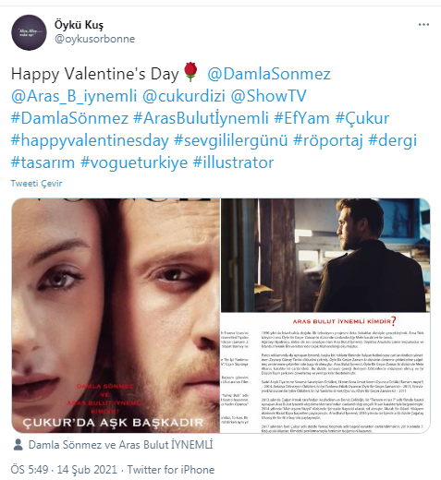Open the three-dot more options menu
441x480 pixels.
[x=423, y=25]
